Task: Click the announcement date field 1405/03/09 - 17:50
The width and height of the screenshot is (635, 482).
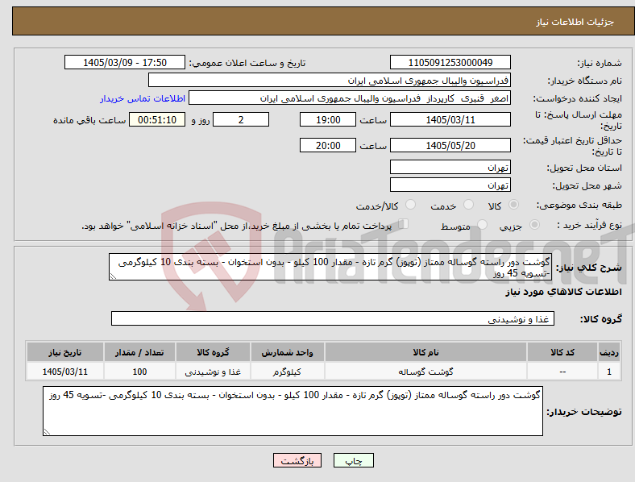Action: [x=125, y=62]
